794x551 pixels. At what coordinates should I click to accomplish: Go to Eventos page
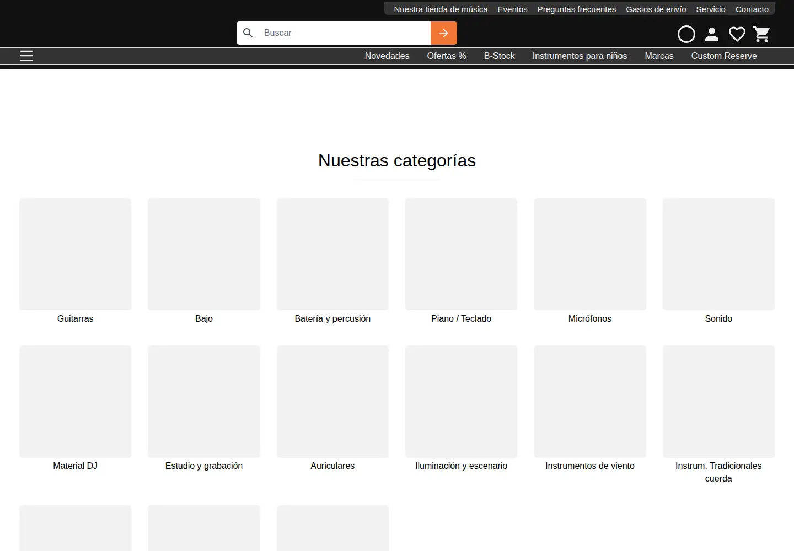(x=512, y=9)
